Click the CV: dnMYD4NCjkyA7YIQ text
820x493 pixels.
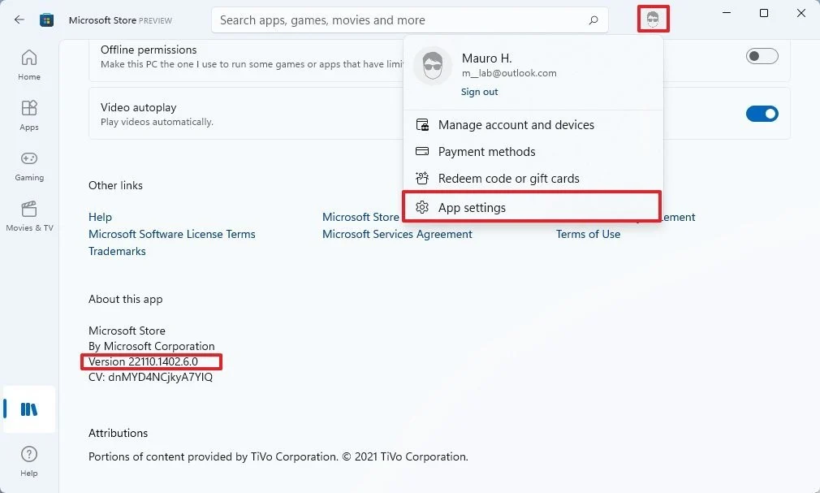point(151,378)
